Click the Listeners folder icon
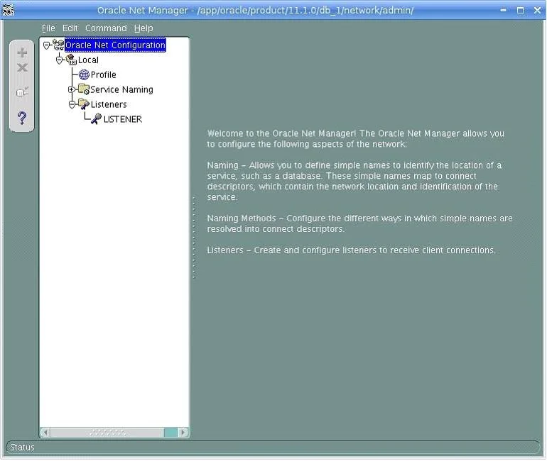 84,104
